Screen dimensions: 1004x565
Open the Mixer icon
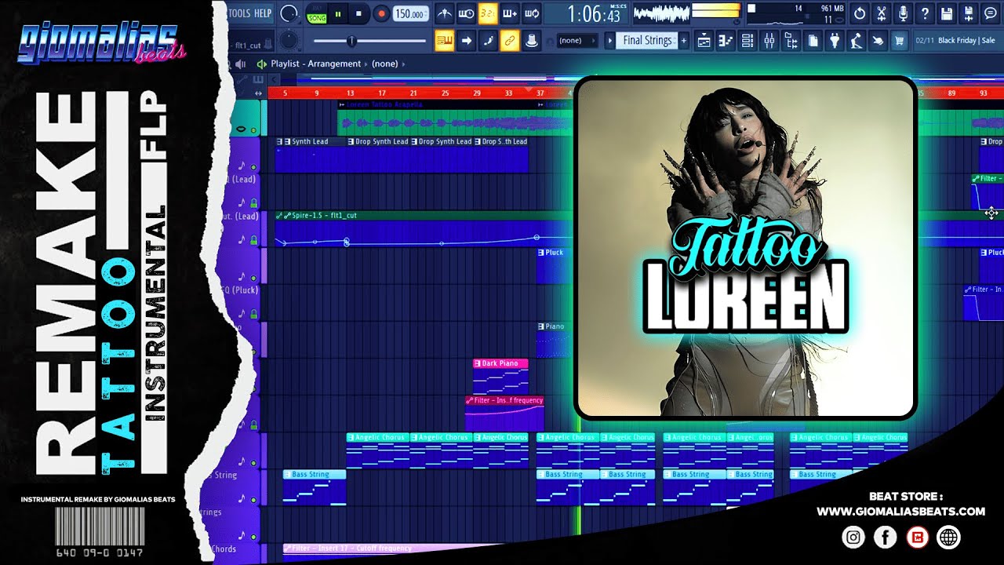[769, 40]
